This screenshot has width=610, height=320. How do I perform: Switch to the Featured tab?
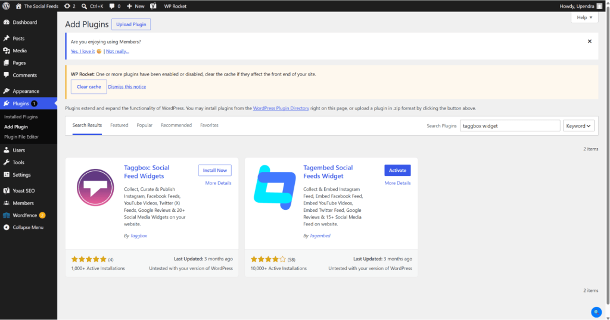[119, 125]
